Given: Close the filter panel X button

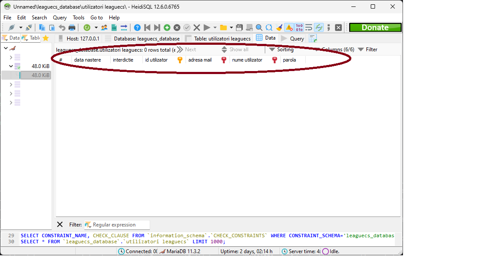Looking at the screenshot, I should tap(60, 224).
